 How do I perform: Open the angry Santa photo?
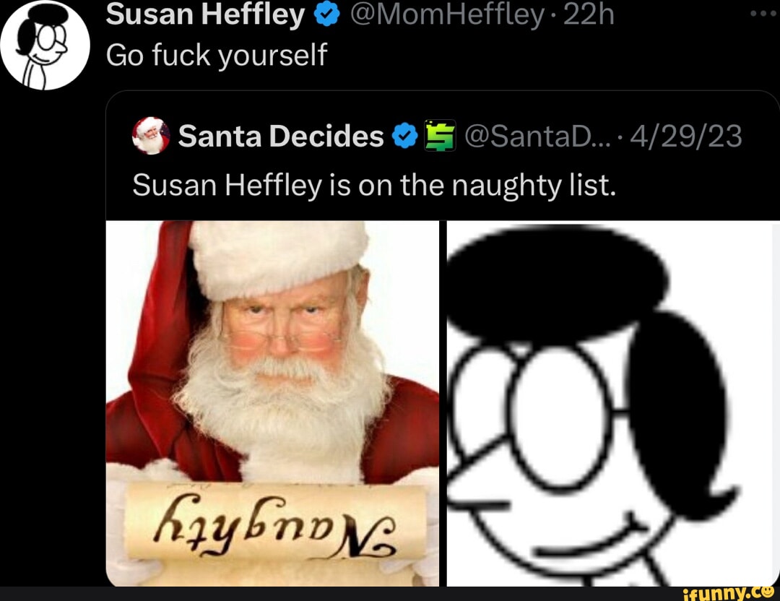pos(272,403)
